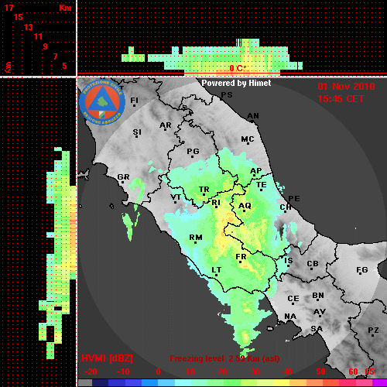
Task: Click the '15' altitude label
Action: pos(19,17)
